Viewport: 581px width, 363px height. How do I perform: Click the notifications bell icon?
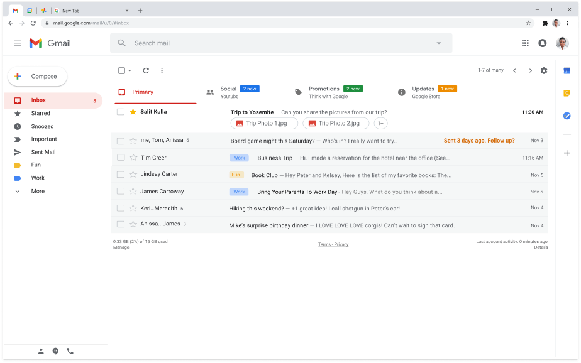[x=542, y=43]
